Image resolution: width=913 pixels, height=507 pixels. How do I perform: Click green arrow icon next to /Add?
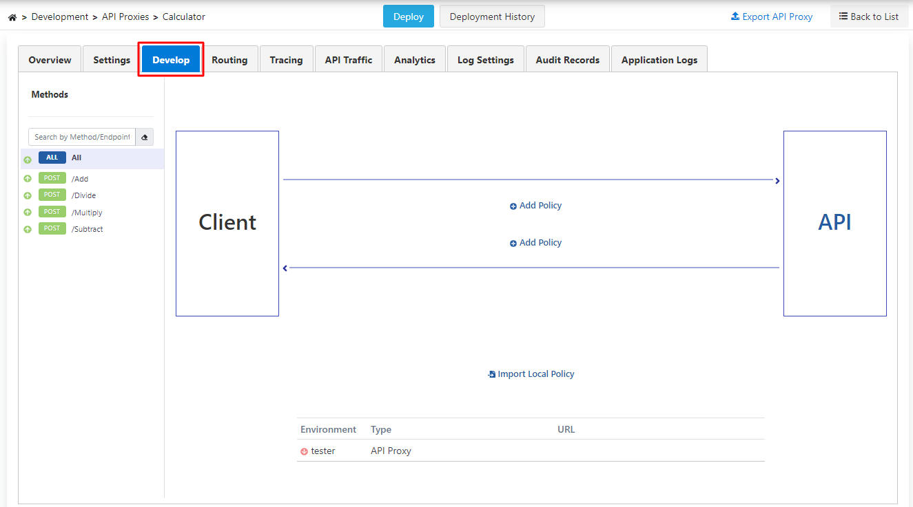click(28, 179)
